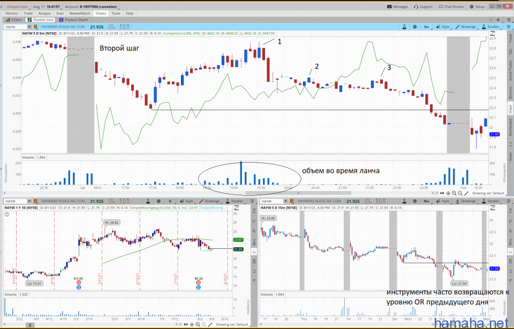This screenshot has width=514, height=329.
Task: Click the list menu icon in top chart toolbar
Action: [x=509, y=27]
